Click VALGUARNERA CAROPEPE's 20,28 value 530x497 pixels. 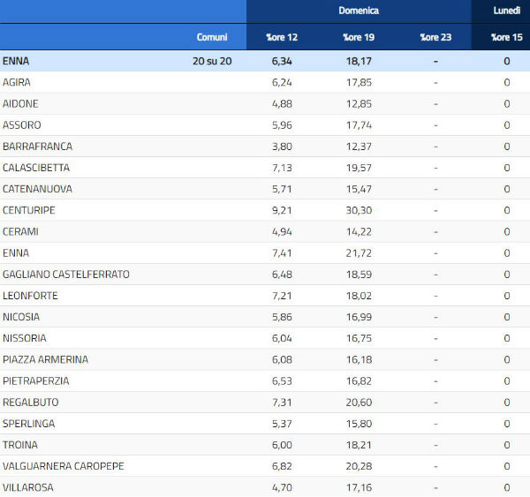pyautogui.click(x=359, y=466)
